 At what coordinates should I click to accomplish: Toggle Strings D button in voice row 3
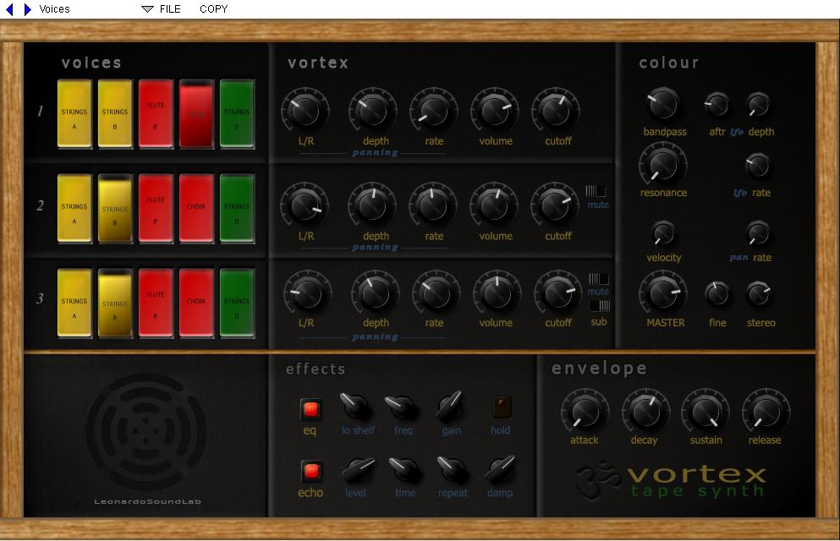pos(237,303)
